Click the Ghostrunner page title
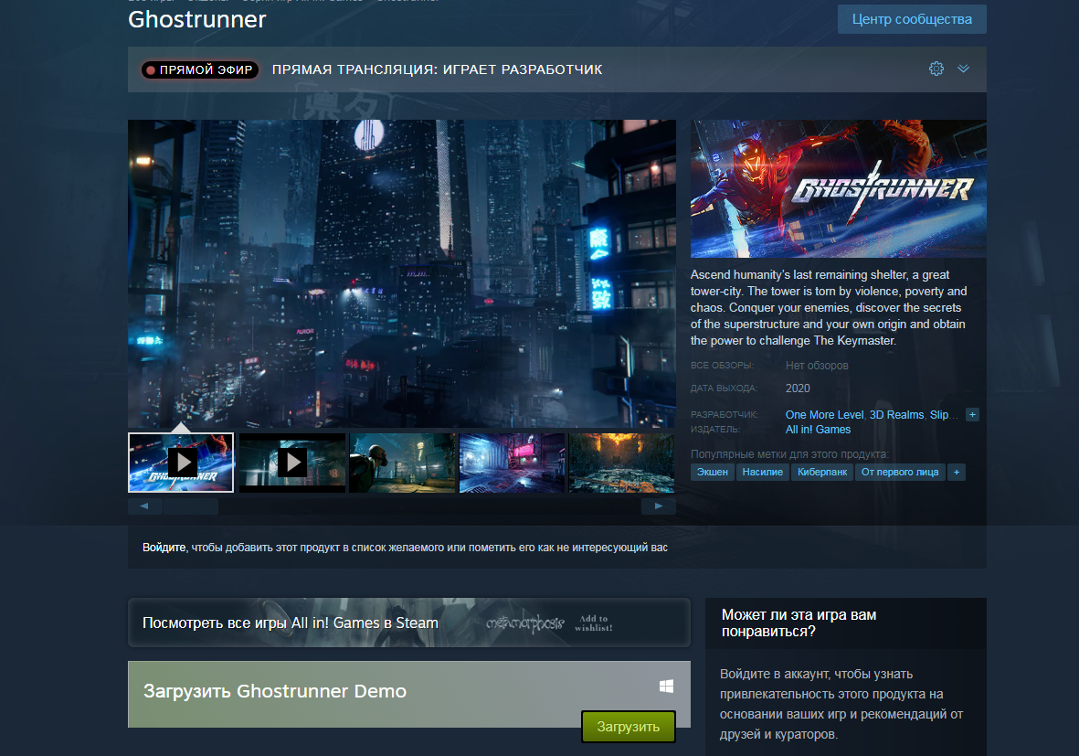This screenshot has width=1079, height=756. coord(196,19)
